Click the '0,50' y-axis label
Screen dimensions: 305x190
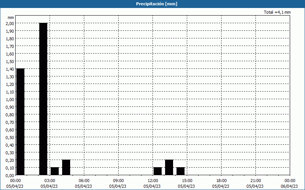click(10, 138)
